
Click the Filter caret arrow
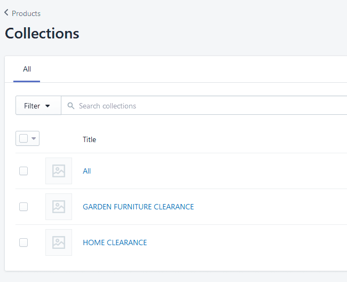pyautogui.click(x=48, y=106)
